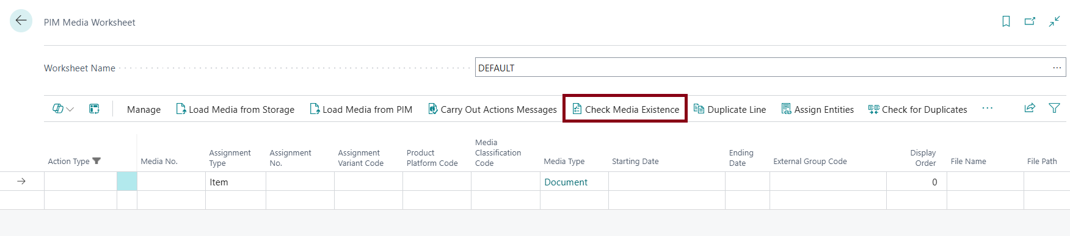Toggle the filter pane funnel icon
The height and width of the screenshot is (236, 1070).
point(1054,108)
